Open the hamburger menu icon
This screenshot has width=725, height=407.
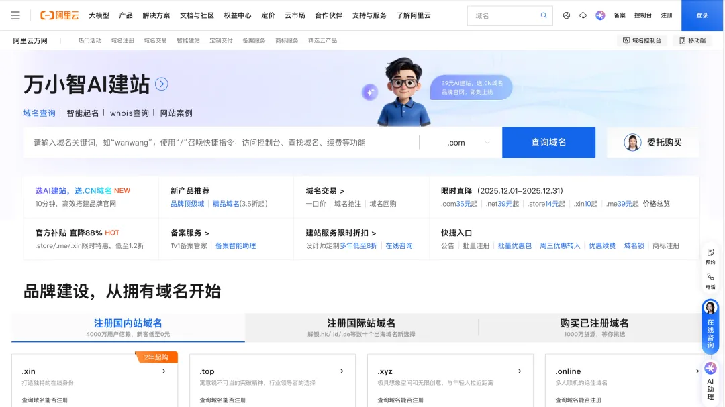click(x=15, y=15)
